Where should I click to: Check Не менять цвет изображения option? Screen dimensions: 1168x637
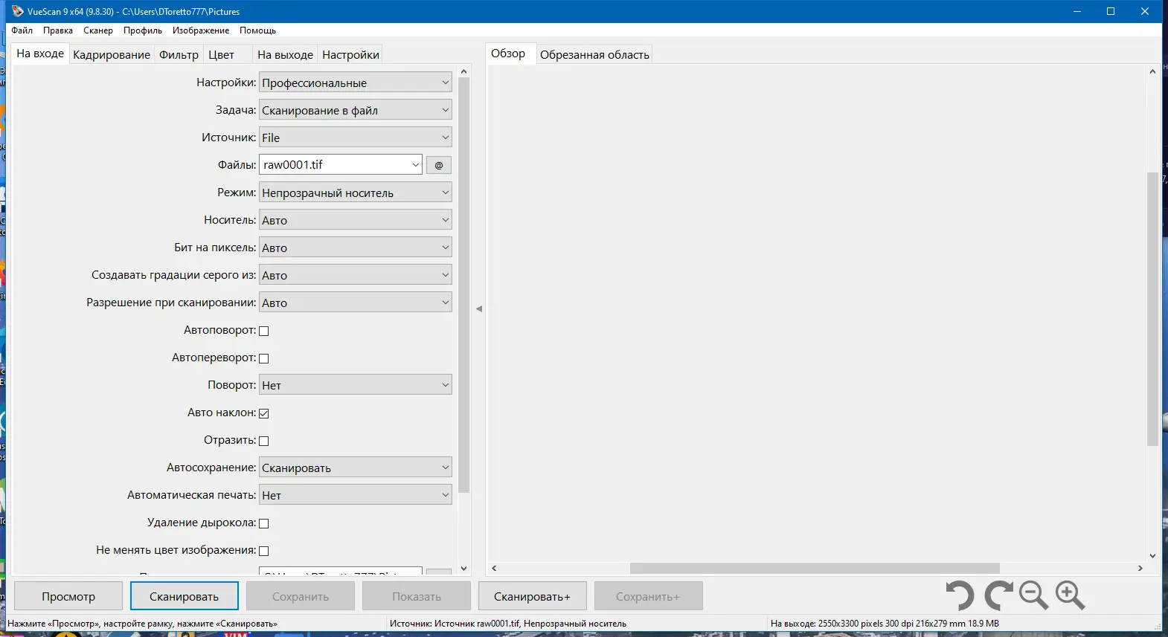[263, 551]
